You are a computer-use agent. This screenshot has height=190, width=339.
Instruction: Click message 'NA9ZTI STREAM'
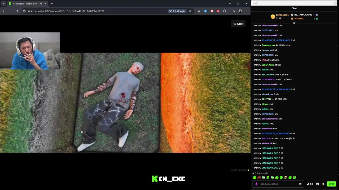click(x=284, y=79)
